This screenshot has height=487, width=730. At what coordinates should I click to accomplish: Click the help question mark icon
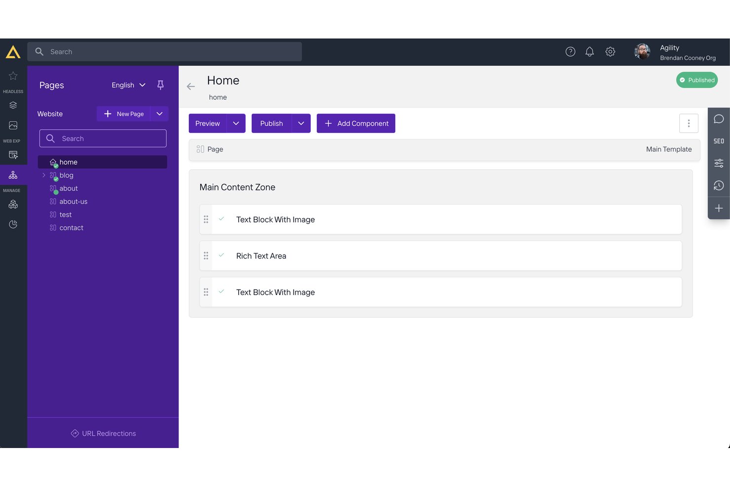pyautogui.click(x=570, y=52)
